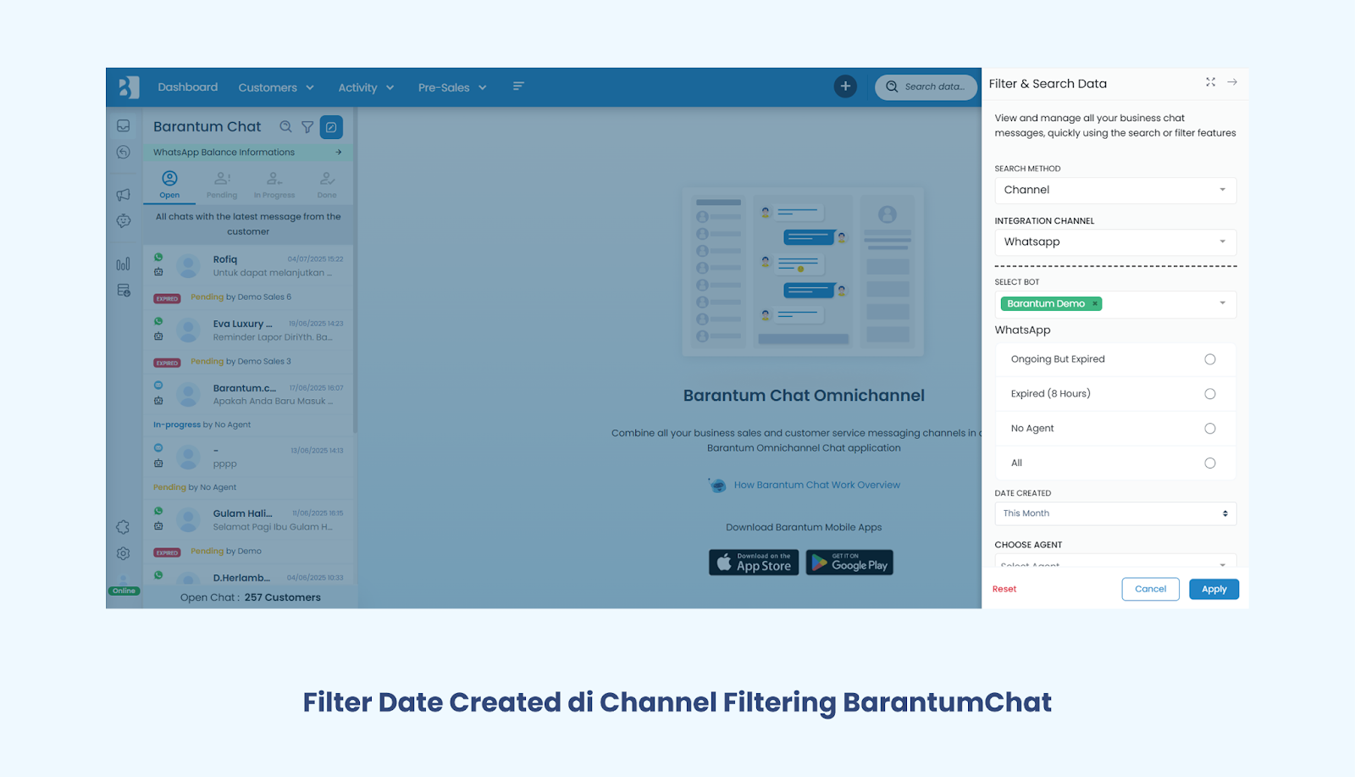Click the search icon beside Barantum Chat
1355x777 pixels.
(x=286, y=127)
